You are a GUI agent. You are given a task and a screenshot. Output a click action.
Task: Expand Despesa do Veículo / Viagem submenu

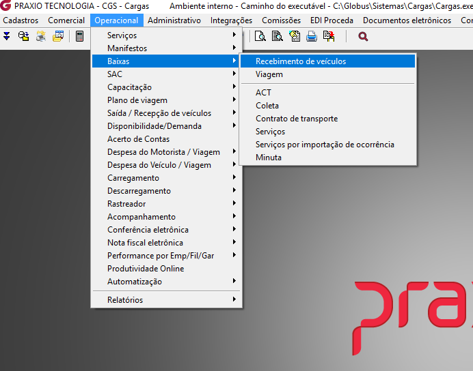click(167, 164)
